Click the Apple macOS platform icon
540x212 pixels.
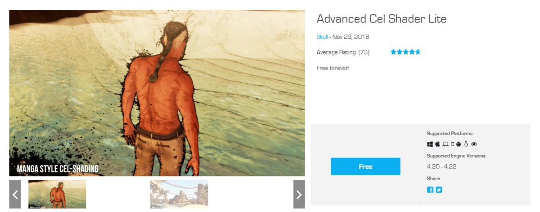click(x=437, y=144)
